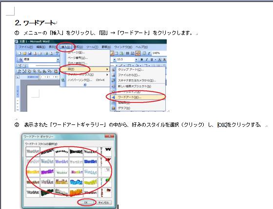Click OK in WordArt gallery dialog

pyautogui.click(x=86, y=202)
